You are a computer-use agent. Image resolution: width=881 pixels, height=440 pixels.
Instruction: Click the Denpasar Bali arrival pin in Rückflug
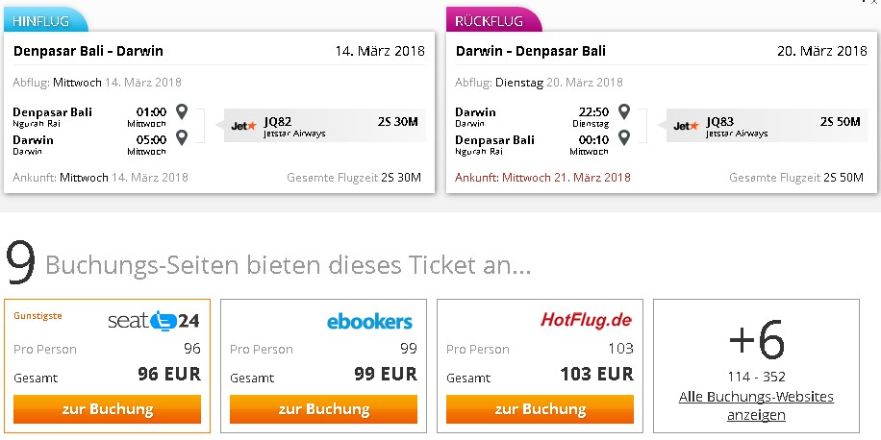pyautogui.click(x=623, y=137)
